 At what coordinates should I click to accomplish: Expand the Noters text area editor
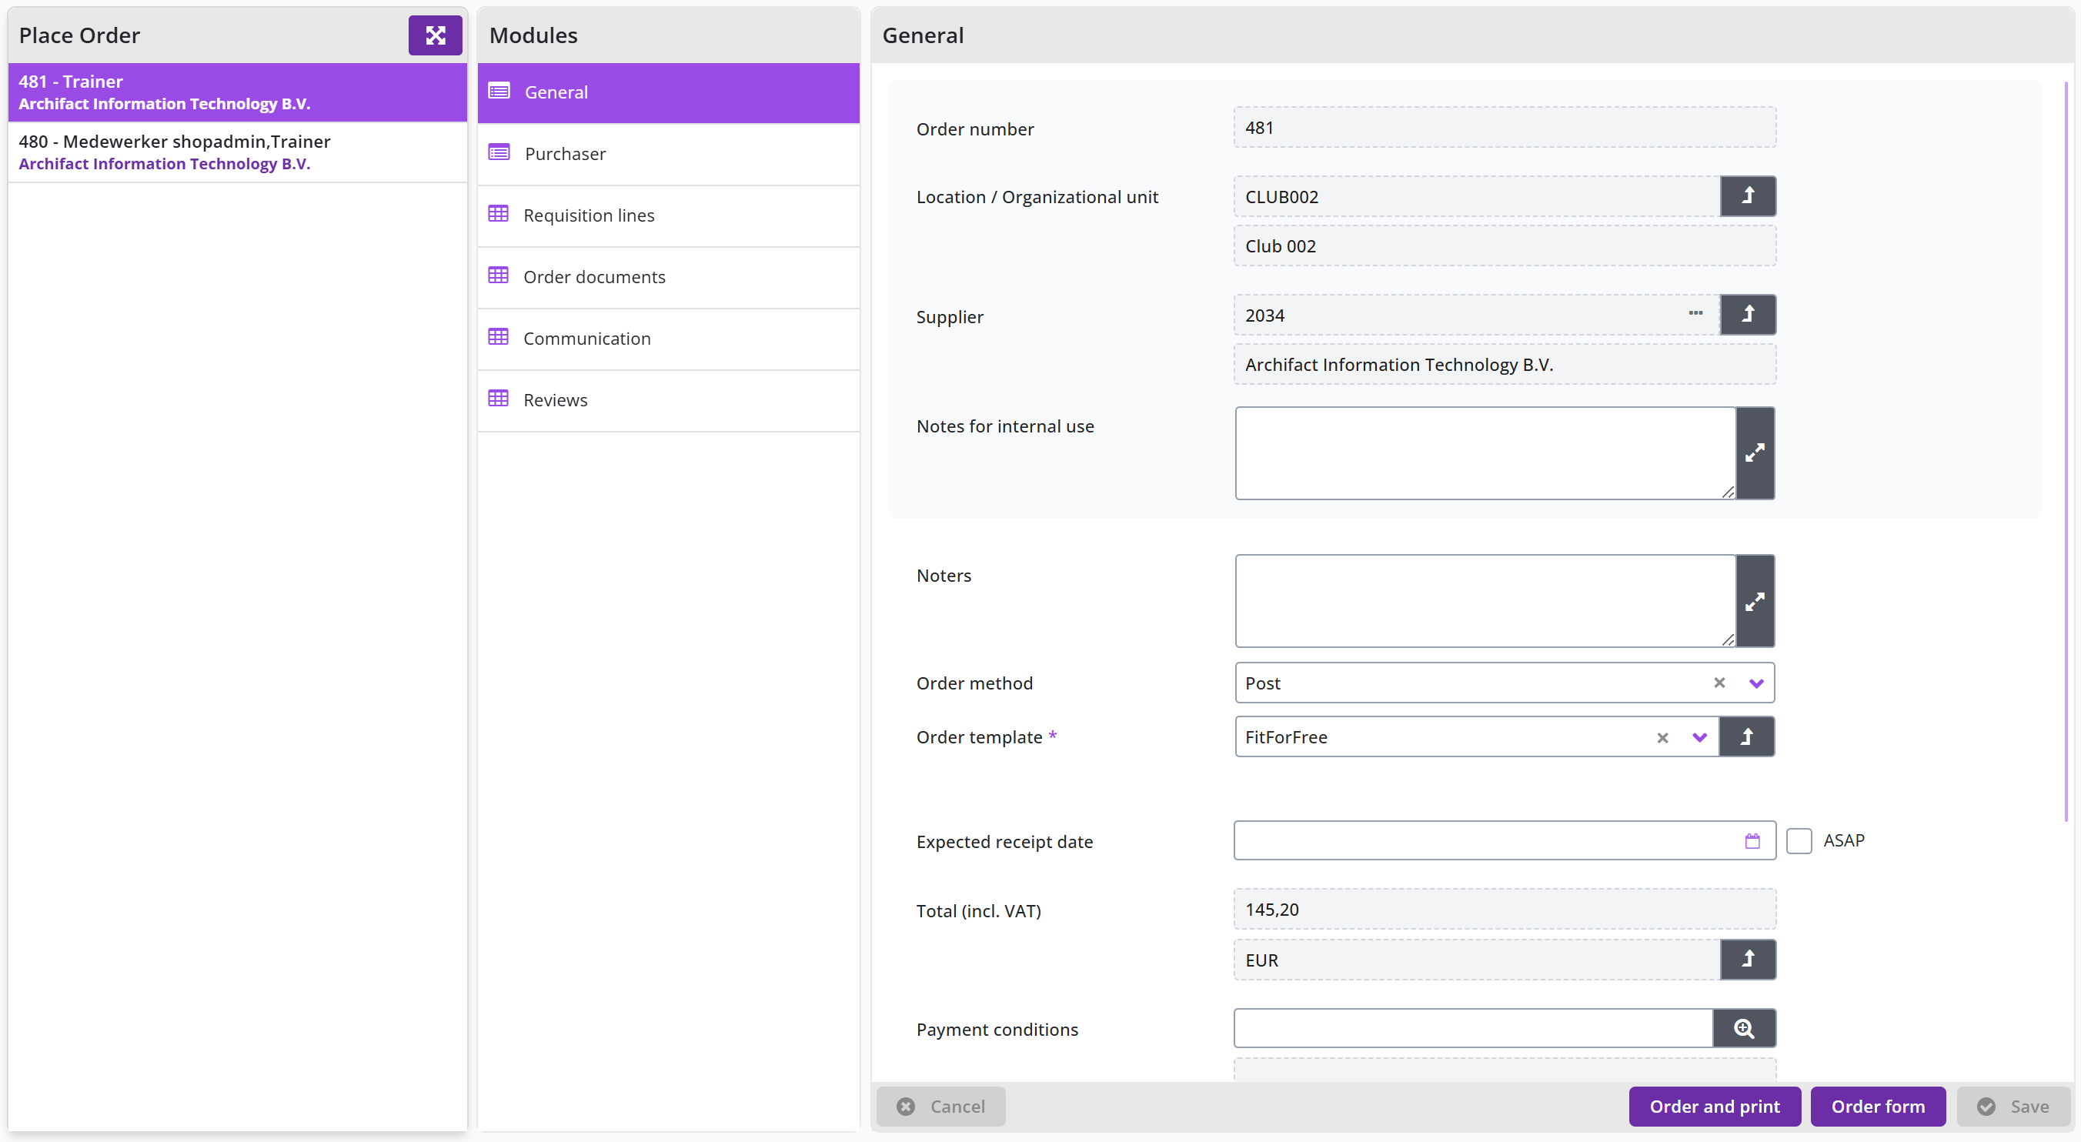[x=1755, y=602]
